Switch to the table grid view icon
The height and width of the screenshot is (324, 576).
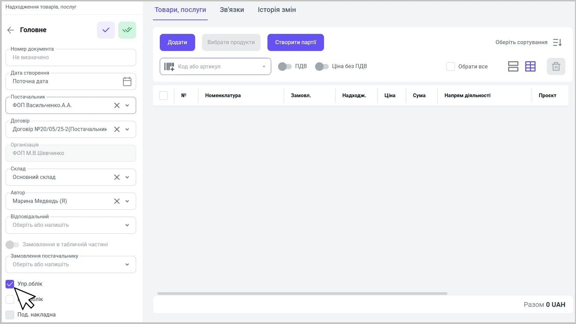[x=530, y=66]
